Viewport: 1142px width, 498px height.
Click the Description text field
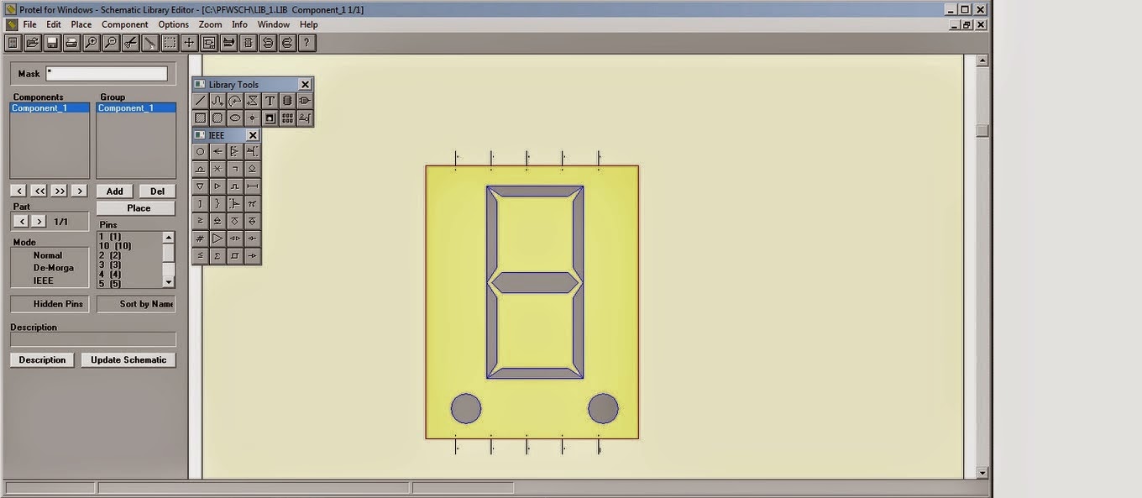pos(93,340)
